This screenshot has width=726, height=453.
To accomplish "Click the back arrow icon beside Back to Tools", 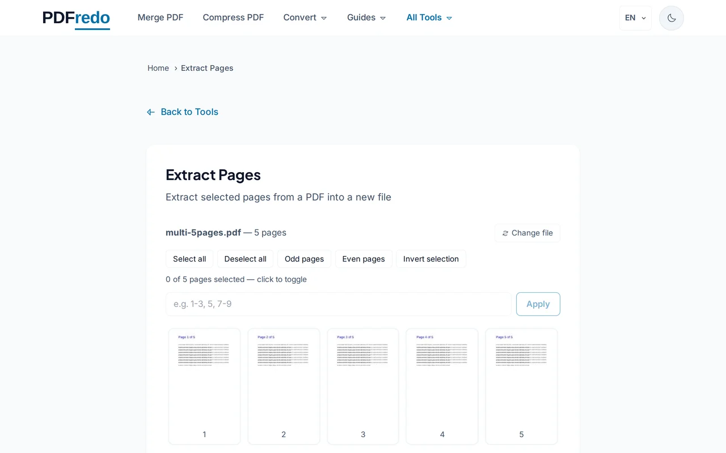I will tap(150, 112).
